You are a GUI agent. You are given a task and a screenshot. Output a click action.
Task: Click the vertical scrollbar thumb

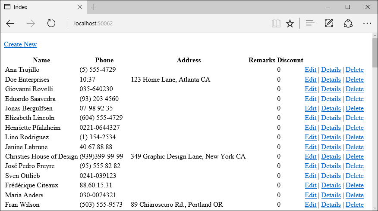coord(375,53)
